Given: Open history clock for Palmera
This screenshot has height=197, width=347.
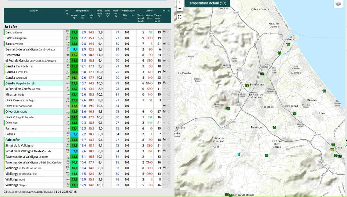Looking at the screenshot, I should coord(169,128).
